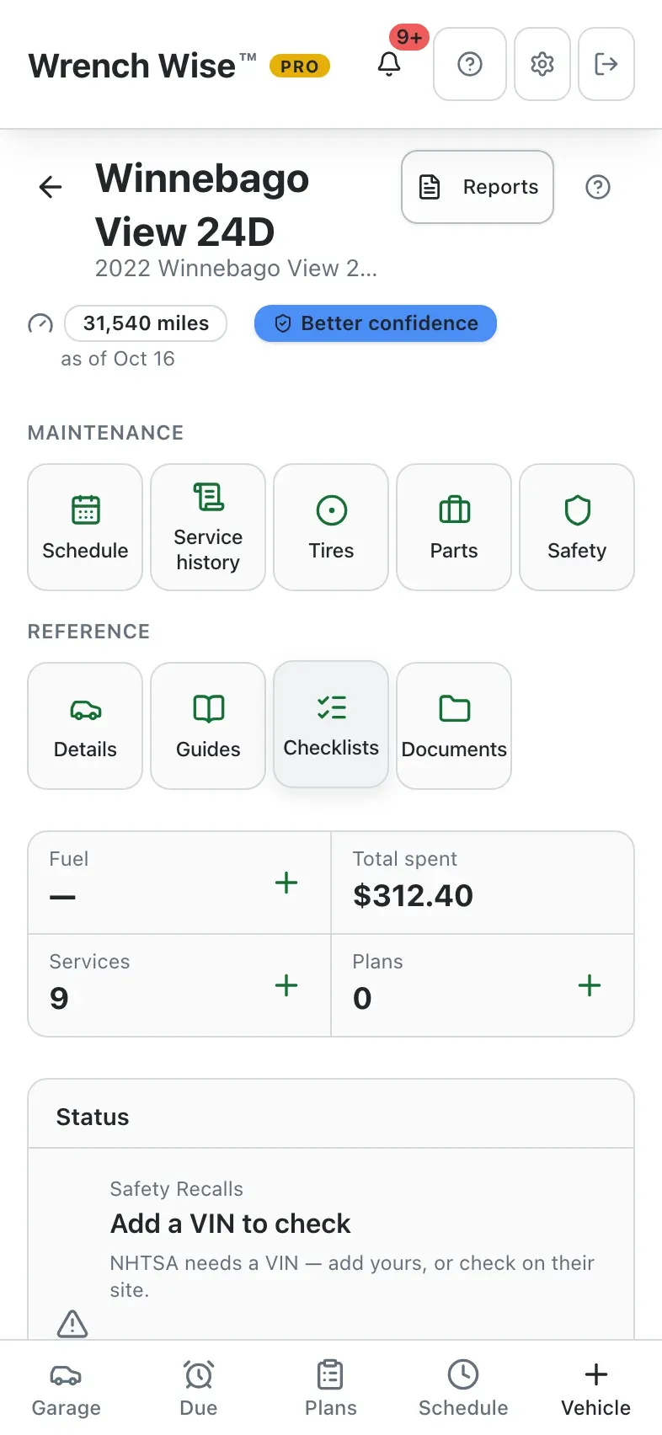Open help from the top header
Viewport: 662px width, 1435px height.
click(470, 64)
